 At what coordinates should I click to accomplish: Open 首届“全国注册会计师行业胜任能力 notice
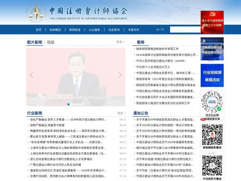[x=165, y=159]
